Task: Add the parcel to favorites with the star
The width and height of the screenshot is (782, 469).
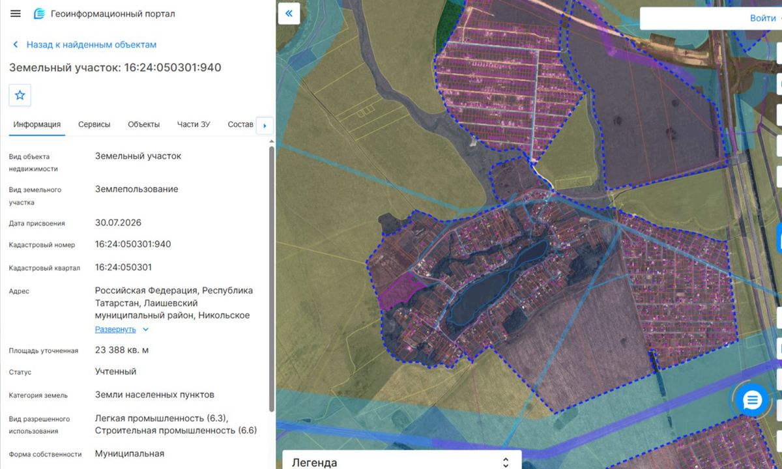Action: [x=20, y=95]
